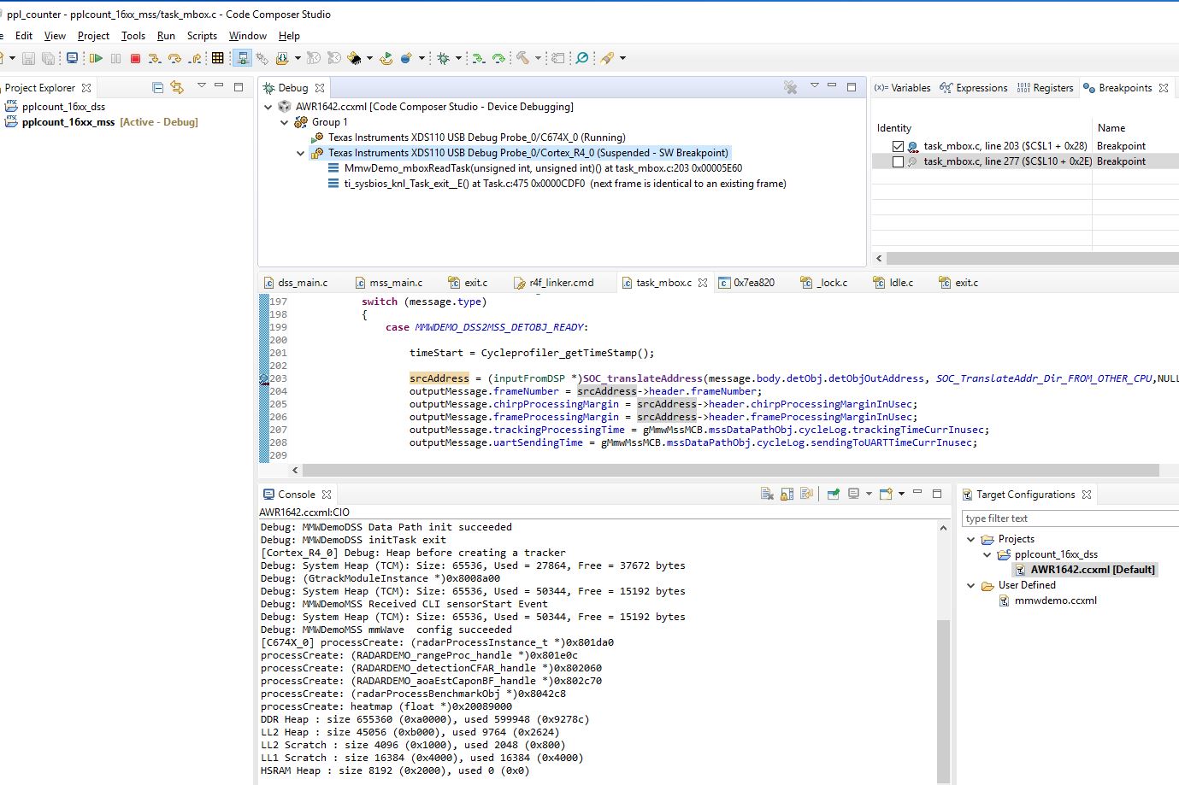Collapse User Defined folder node
Viewport: 1179px width, 785px height.
tap(970, 585)
